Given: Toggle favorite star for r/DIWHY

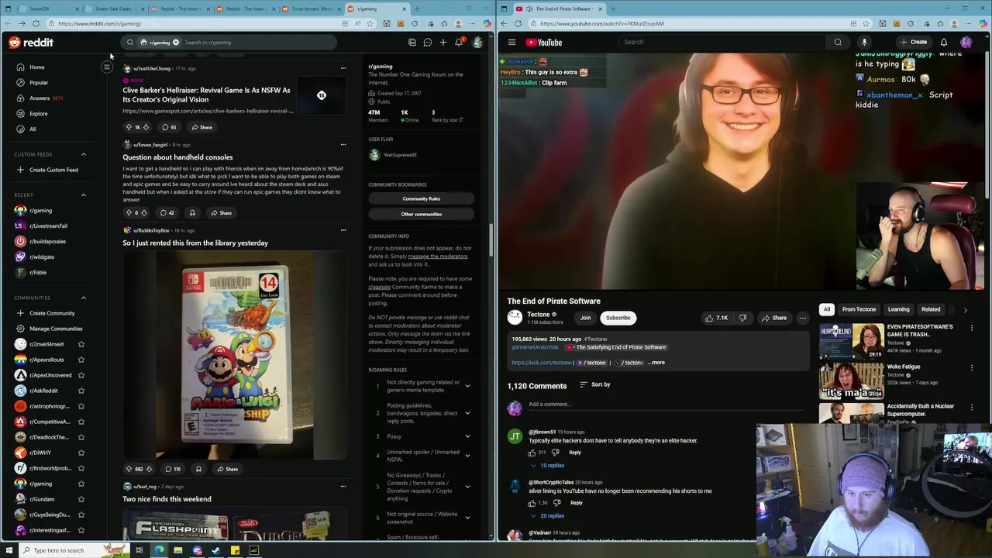Looking at the screenshot, I should 81,453.
